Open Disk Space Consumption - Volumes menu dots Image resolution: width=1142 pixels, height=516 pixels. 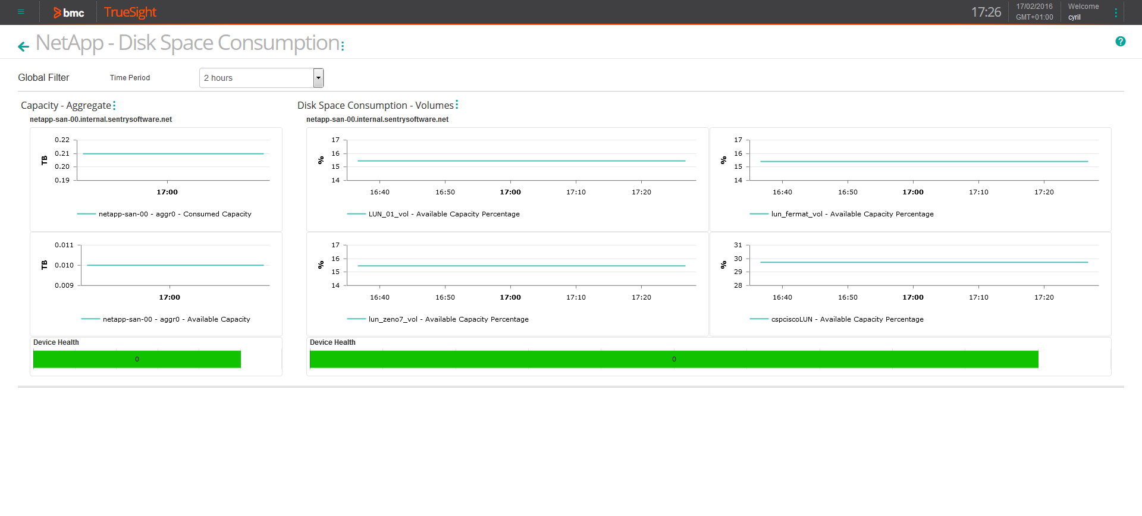point(457,105)
